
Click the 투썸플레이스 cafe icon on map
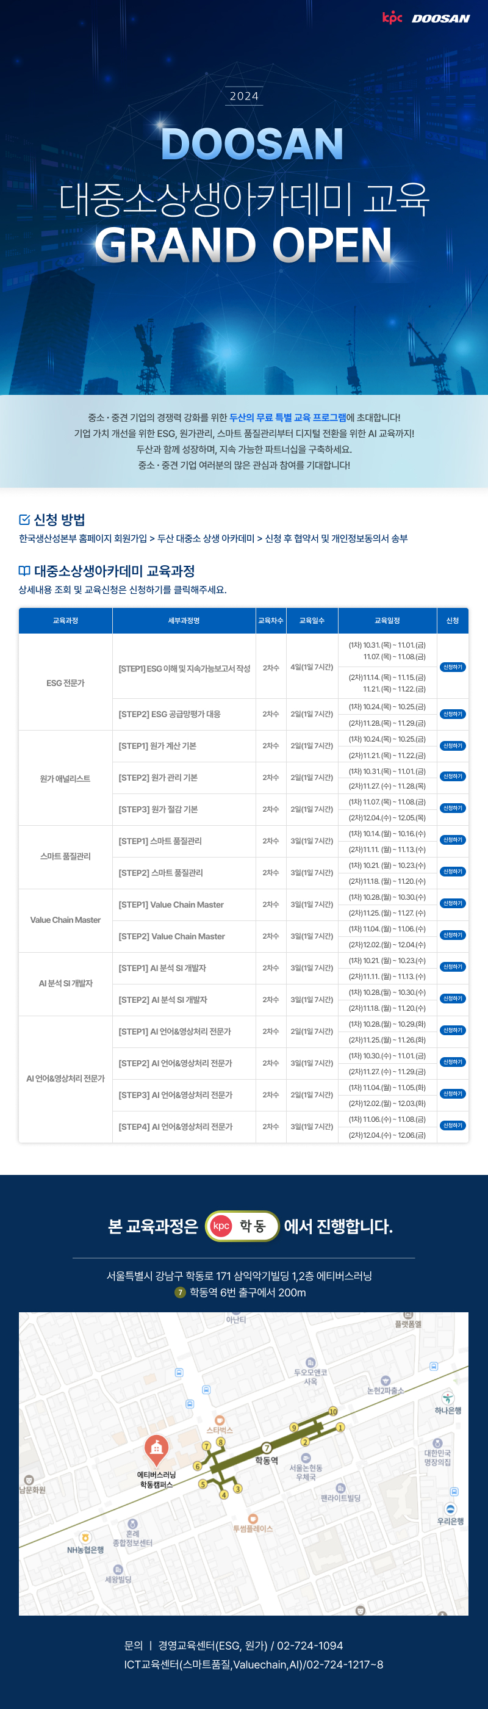[x=253, y=1519]
